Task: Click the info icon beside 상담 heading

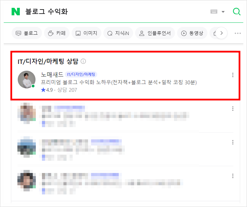Action: (x=83, y=61)
